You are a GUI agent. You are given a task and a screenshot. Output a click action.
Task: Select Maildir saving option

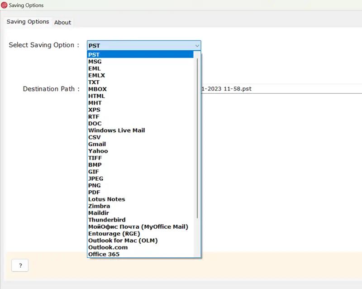pos(140,213)
